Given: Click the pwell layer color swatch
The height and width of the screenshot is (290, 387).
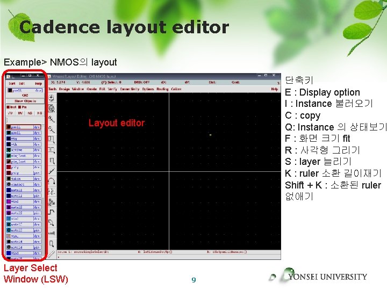Looking at the screenshot, I should [x=9, y=127].
